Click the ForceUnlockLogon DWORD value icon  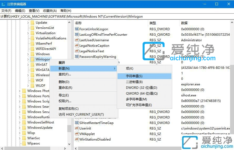click(x=77, y=29)
